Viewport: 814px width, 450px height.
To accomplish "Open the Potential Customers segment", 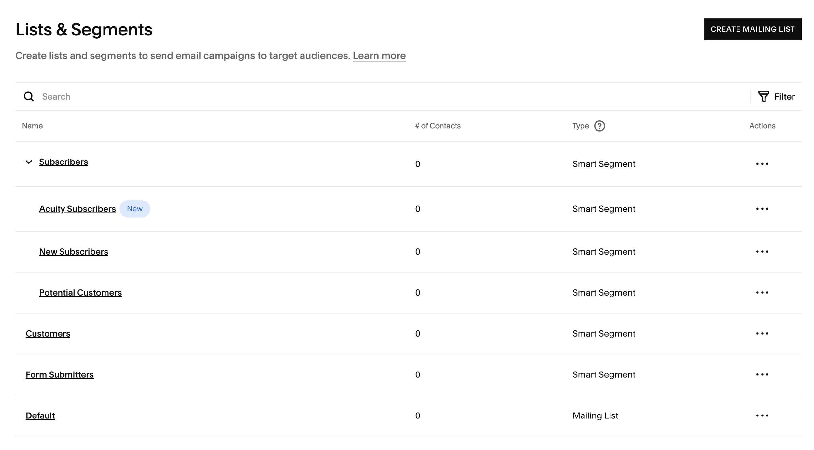I will point(80,292).
